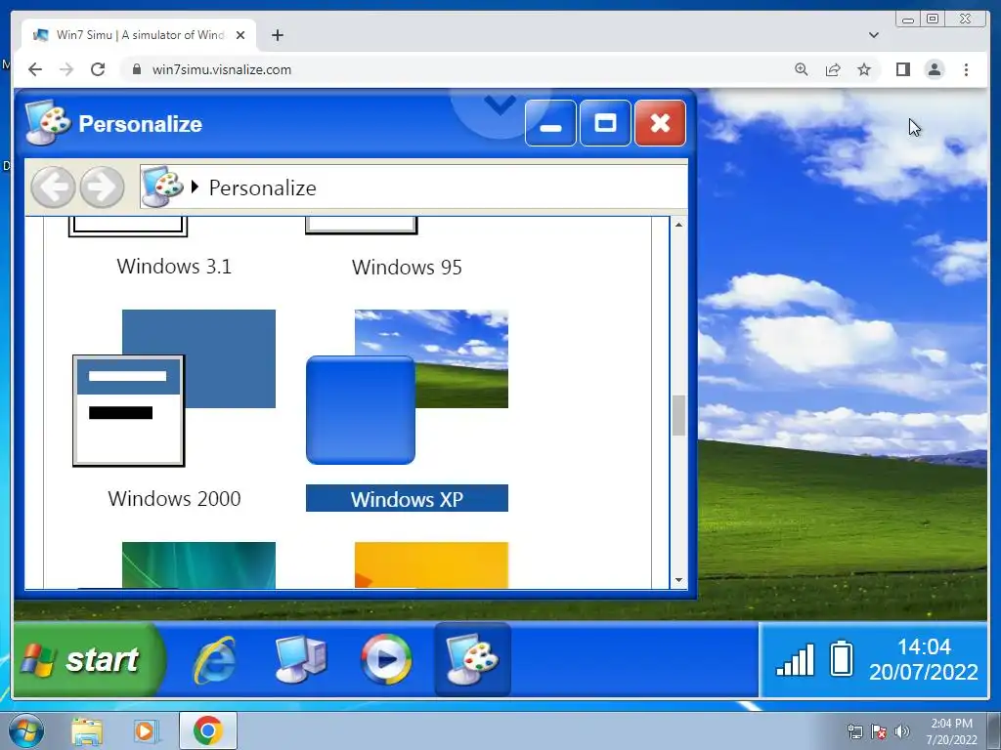
Task: Click the highlighted Windows XP label
Action: pos(408,498)
